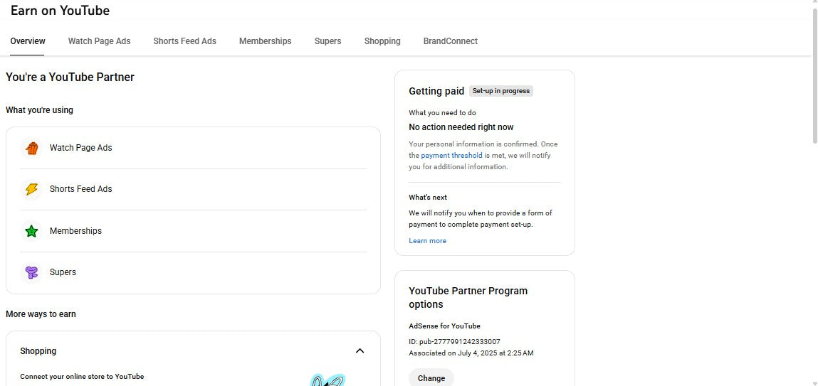This screenshot has width=818, height=386.
Task: Open the Overview tab
Action: coord(28,41)
